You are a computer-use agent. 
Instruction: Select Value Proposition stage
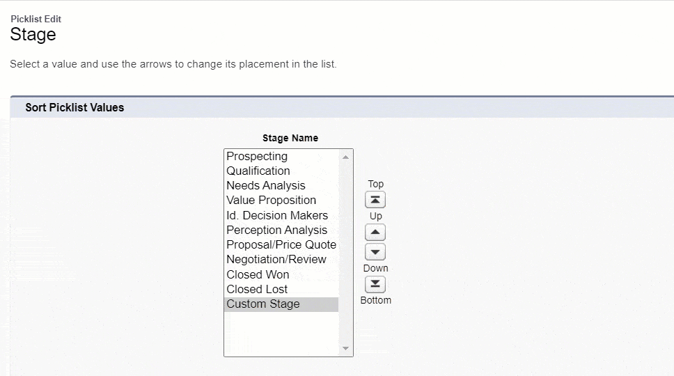[271, 201]
